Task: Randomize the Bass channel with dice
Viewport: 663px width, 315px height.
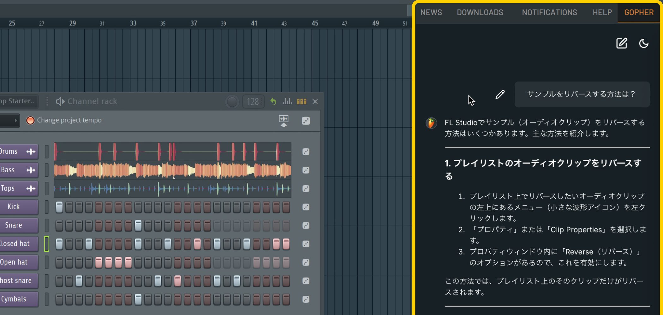Action: [x=306, y=170]
